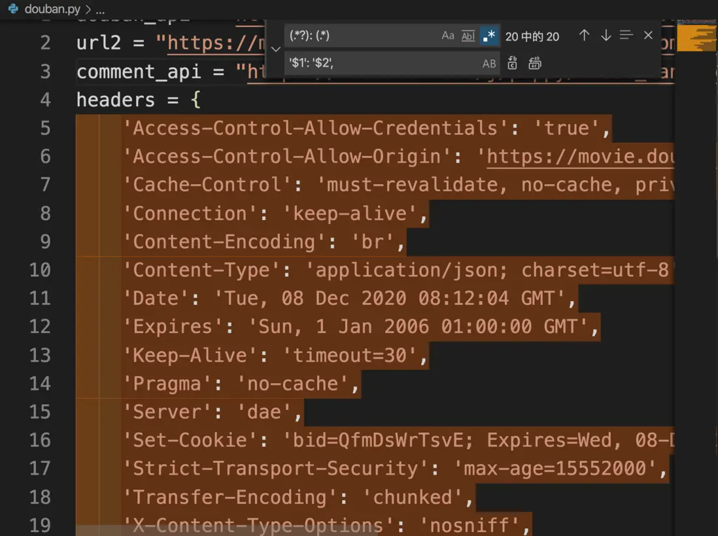The height and width of the screenshot is (536, 718).
Task: Click 'headers' variable name on line 4
Action: tap(116, 100)
